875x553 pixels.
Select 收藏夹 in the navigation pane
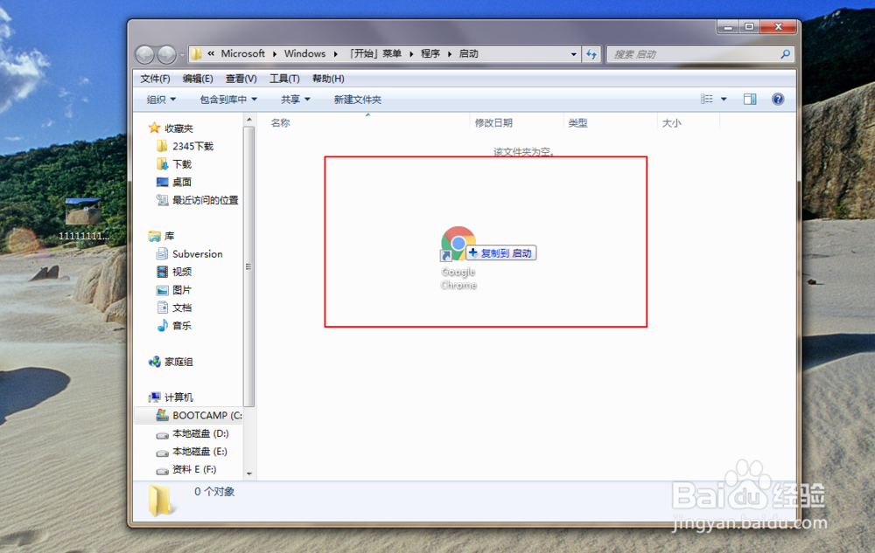pos(178,128)
